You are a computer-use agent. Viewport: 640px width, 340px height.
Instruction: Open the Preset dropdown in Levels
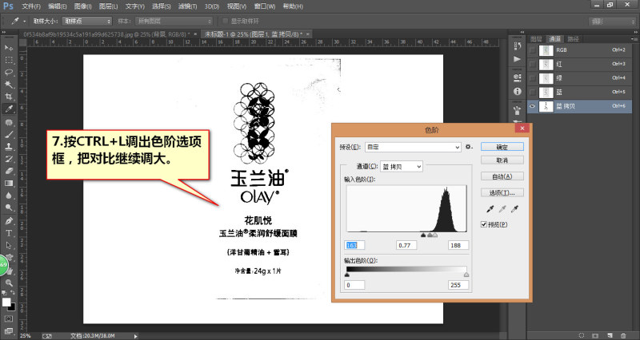tap(413, 147)
